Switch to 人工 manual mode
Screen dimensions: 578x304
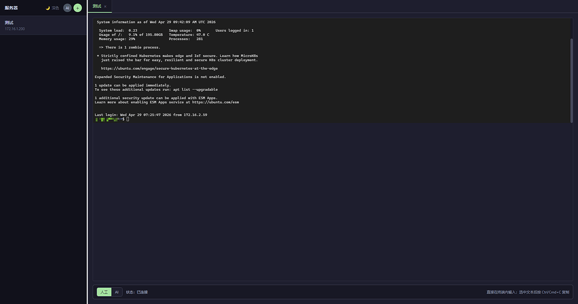(x=104, y=292)
